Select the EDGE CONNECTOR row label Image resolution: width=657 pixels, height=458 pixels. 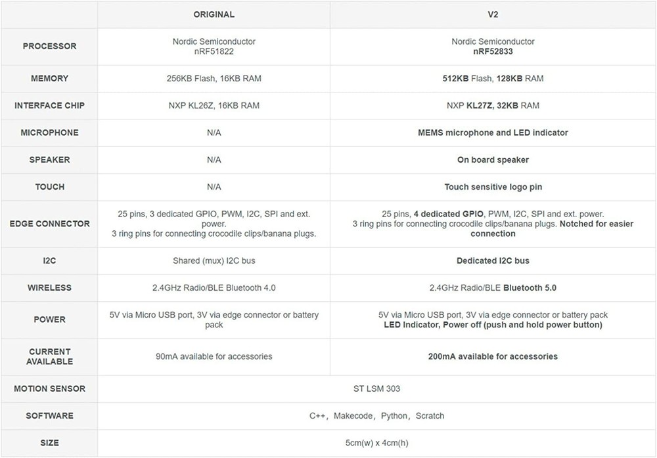pos(49,224)
